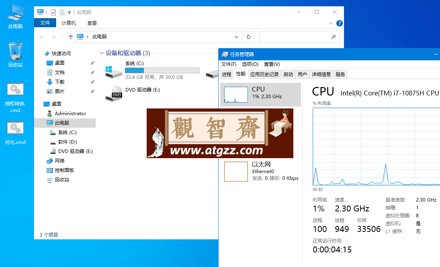
Task: Select 软件 (D:) in navigation tree
Action: pyautogui.click(x=67, y=142)
